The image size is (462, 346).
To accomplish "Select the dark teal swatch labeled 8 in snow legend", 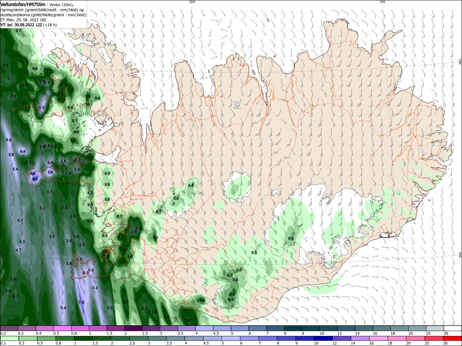I will [x=293, y=328].
